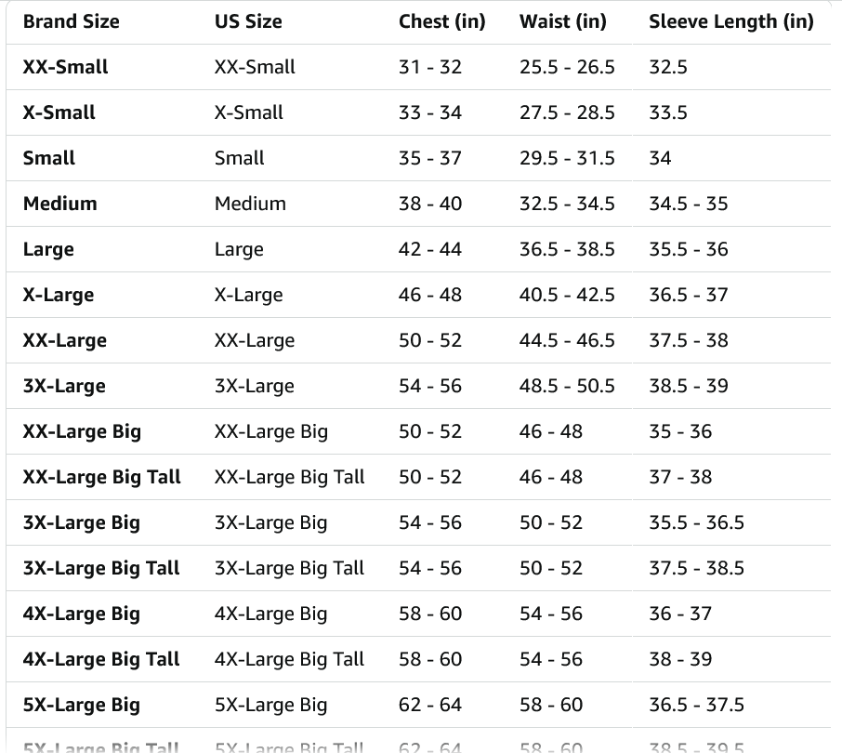Select the bold XX-Small brand size cell

(x=65, y=67)
